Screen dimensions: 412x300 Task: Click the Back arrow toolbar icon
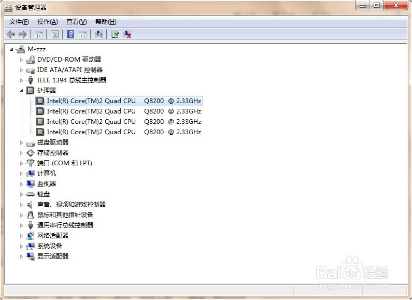point(11,34)
